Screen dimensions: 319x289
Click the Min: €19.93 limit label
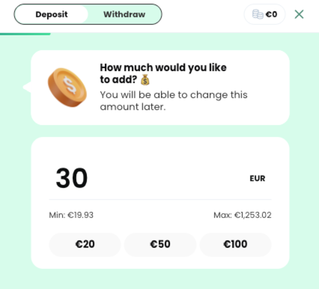pyautogui.click(x=71, y=215)
